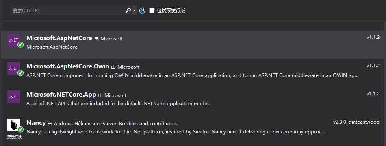This screenshot has height=146, width=386.
Task: Select the Microsoft.NETCore.App .NET icon
Action: point(14,97)
